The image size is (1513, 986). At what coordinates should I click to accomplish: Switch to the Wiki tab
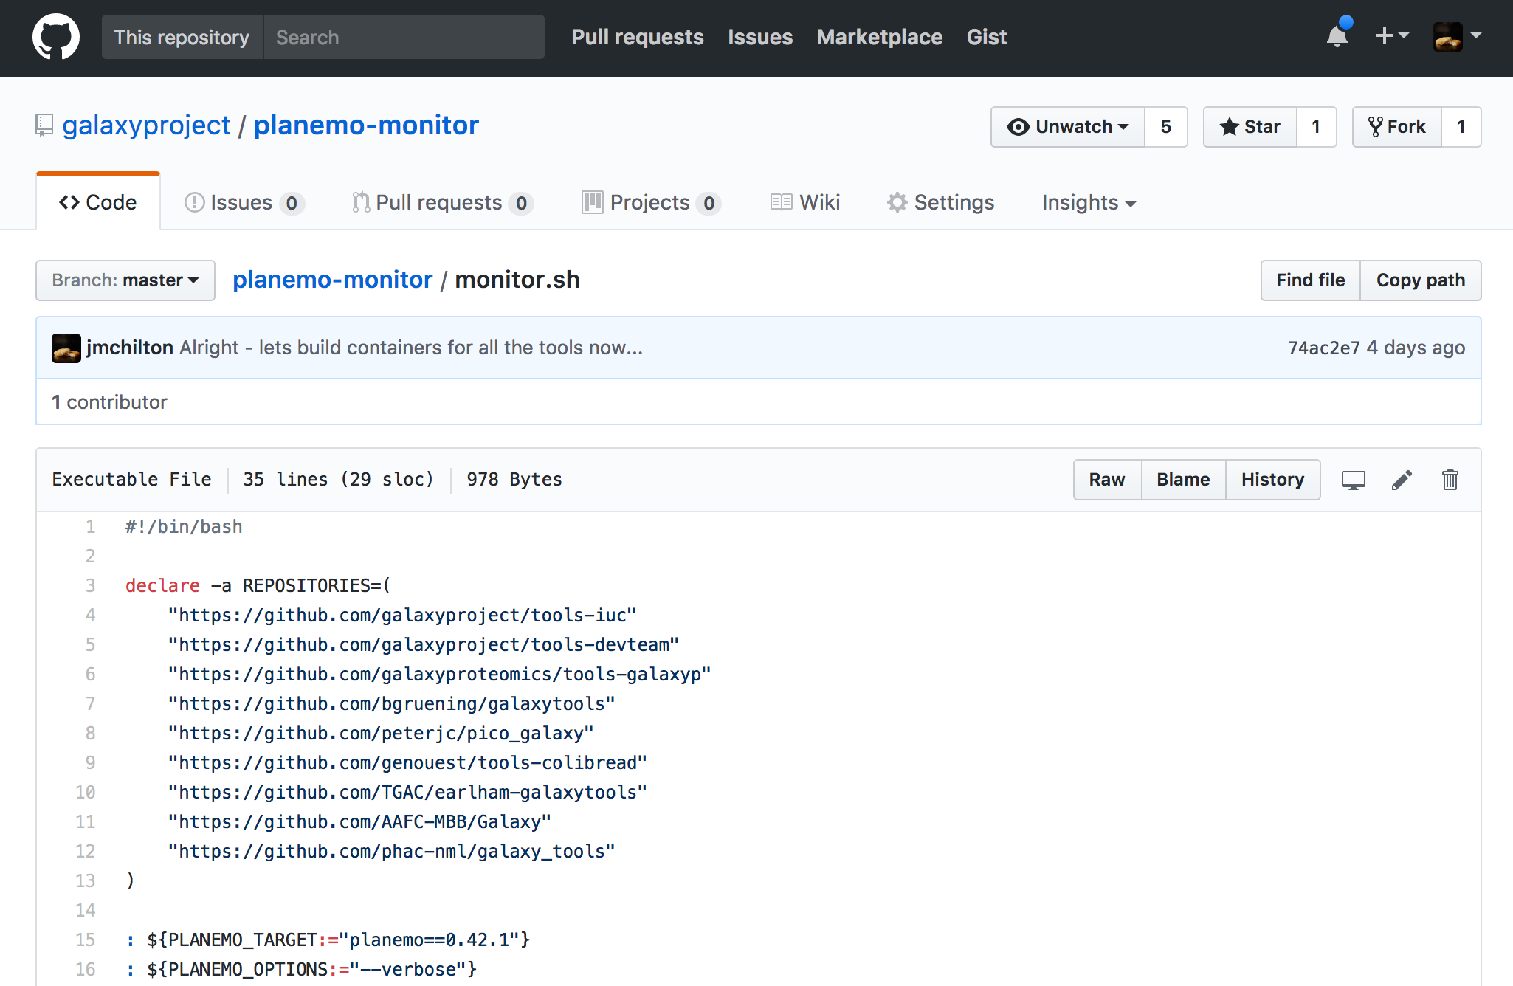pyautogui.click(x=805, y=202)
